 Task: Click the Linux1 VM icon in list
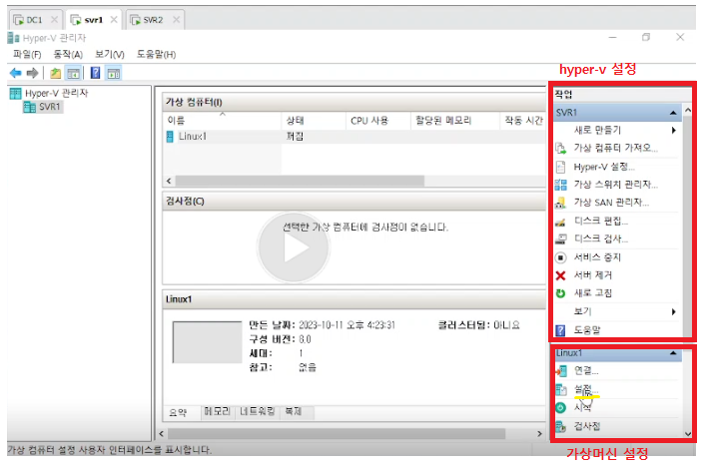pyautogui.click(x=170, y=137)
